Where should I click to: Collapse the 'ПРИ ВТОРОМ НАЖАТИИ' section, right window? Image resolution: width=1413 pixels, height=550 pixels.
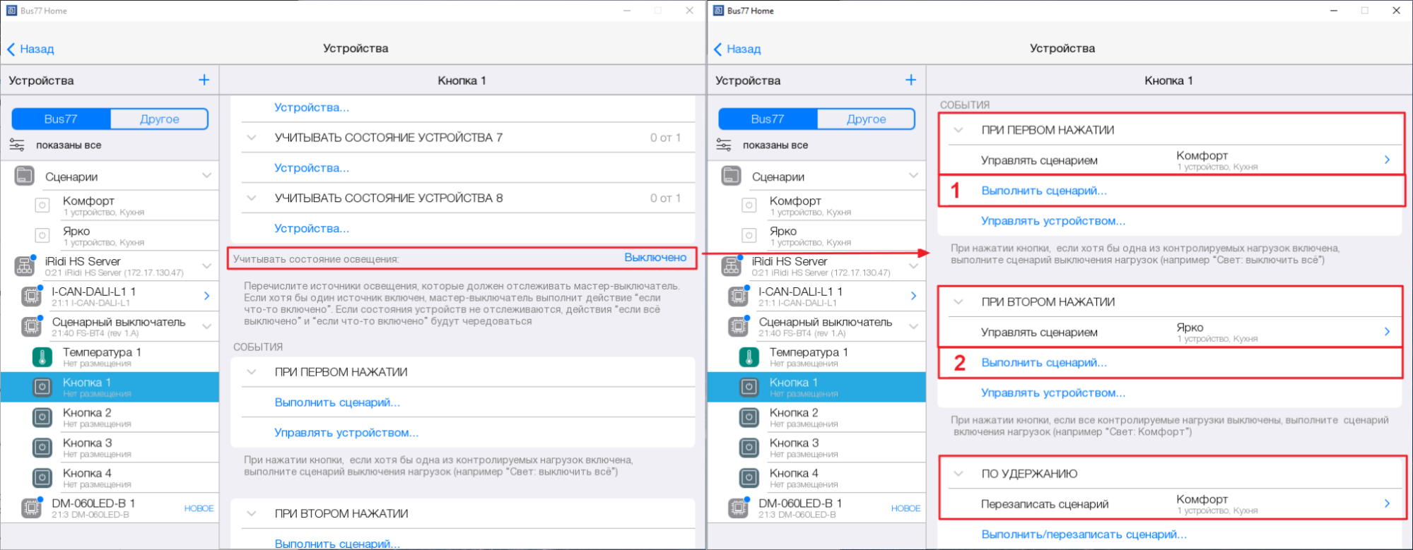click(x=958, y=302)
